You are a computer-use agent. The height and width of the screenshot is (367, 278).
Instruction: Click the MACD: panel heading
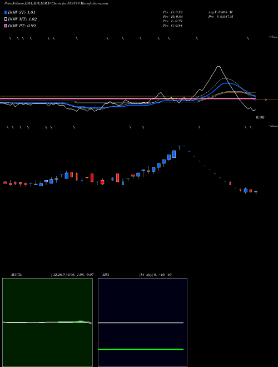pyautogui.click(x=17, y=275)
